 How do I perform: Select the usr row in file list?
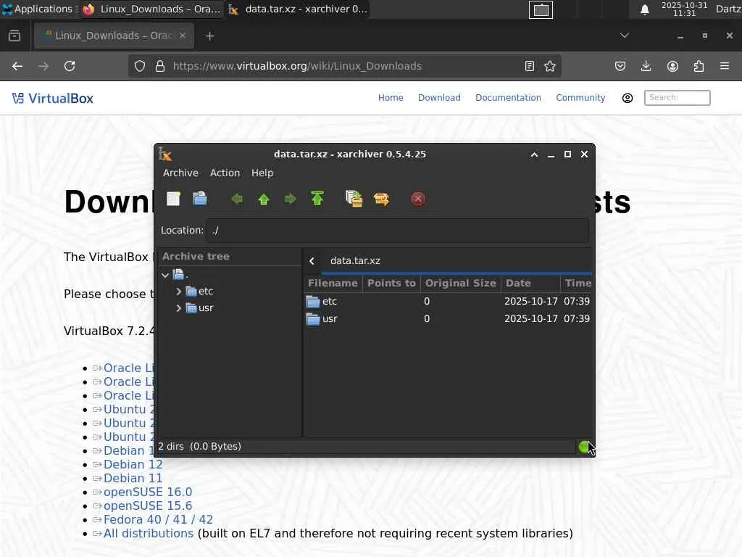(448, 319)
